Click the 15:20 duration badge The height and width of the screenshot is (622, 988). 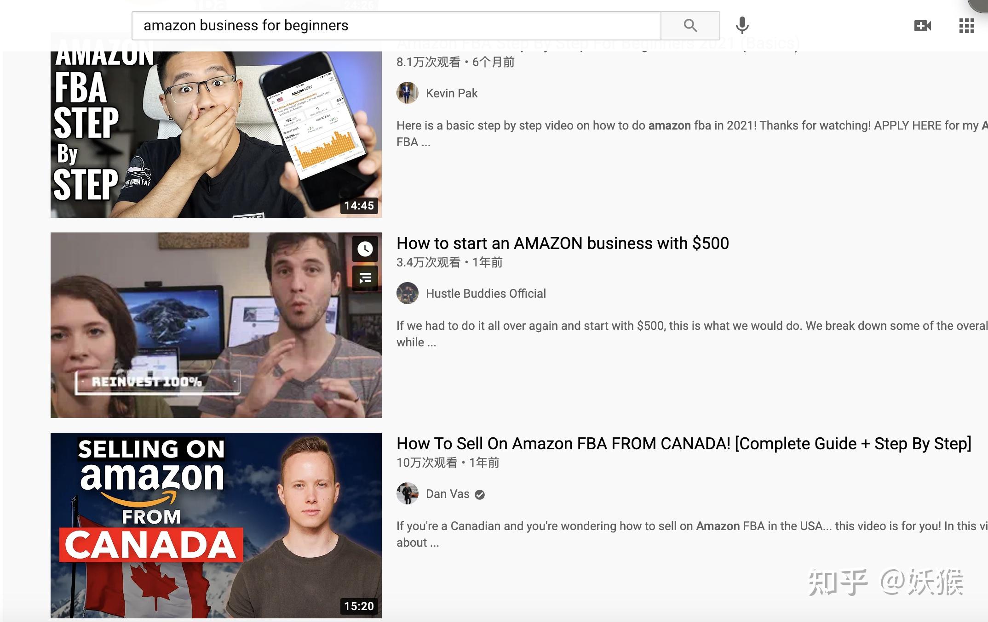359,606
